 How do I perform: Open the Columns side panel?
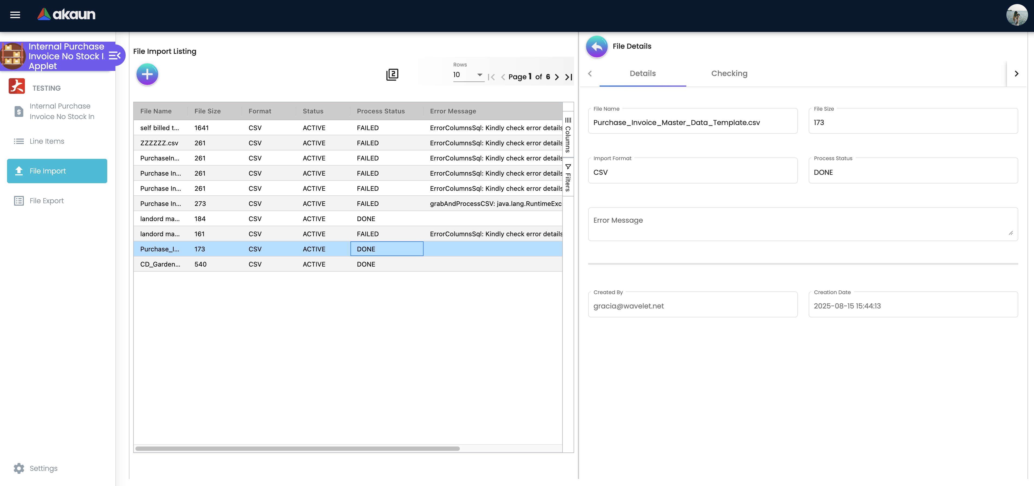[x=568, y=135]
